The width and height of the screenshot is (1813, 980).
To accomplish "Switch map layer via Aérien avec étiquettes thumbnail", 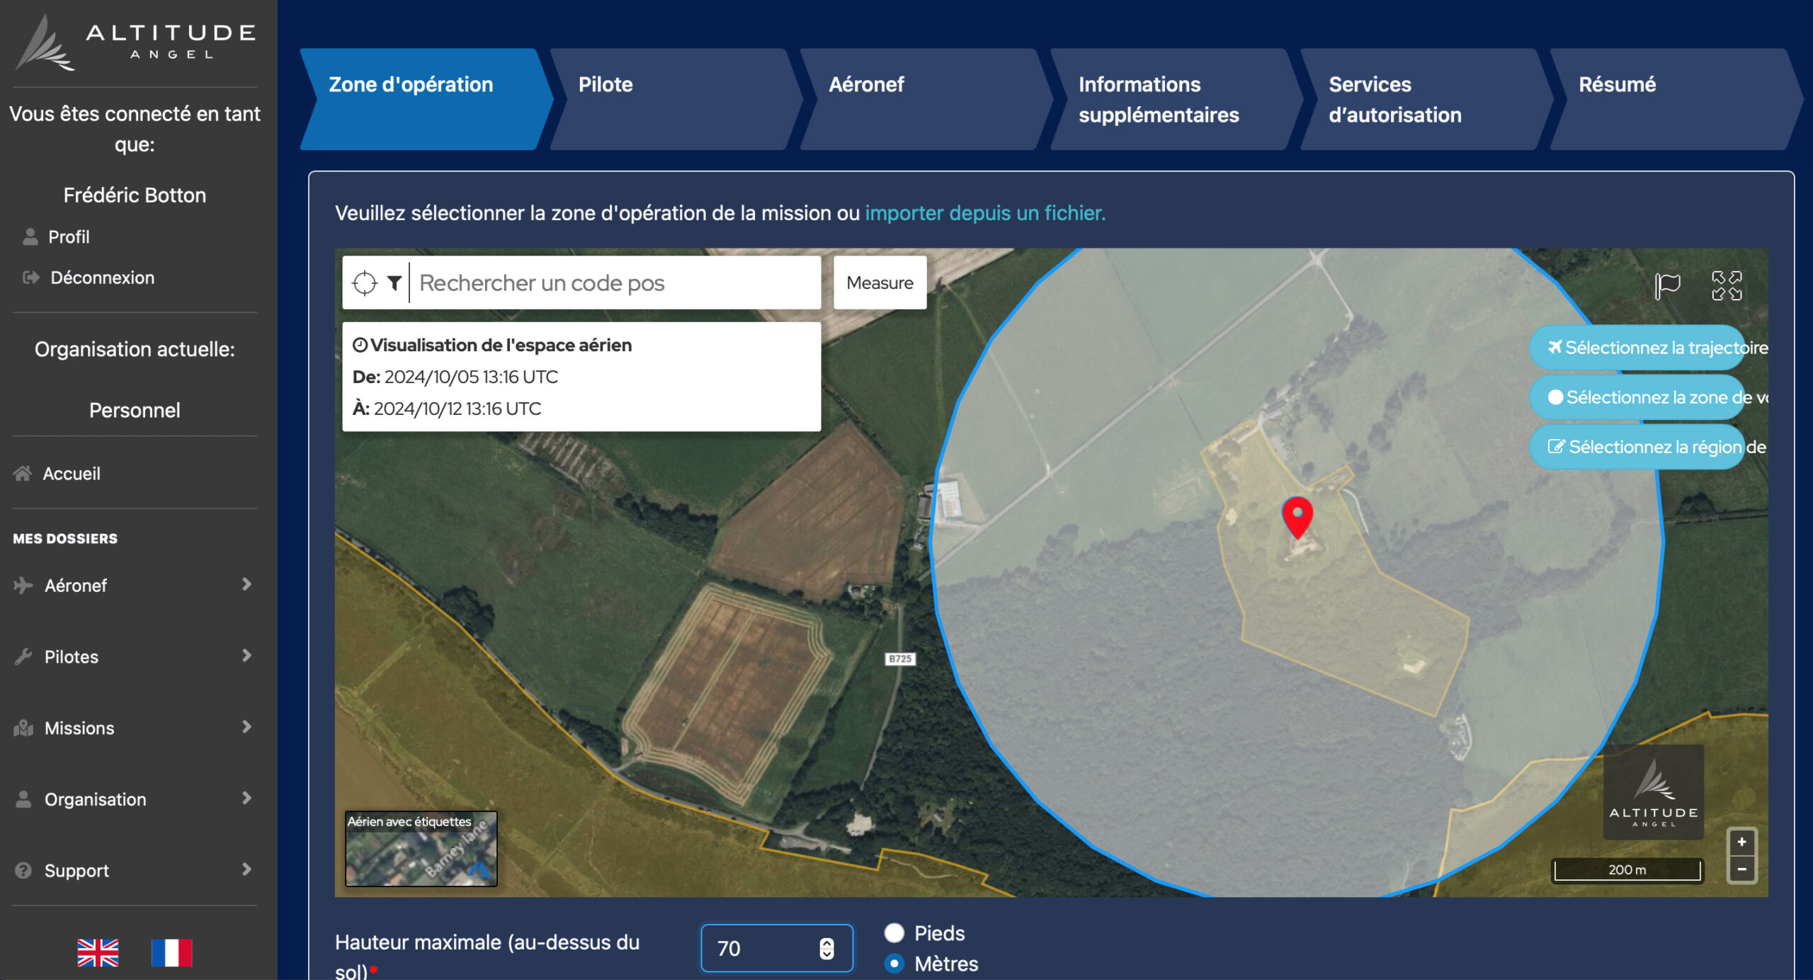I will (421, 848).
